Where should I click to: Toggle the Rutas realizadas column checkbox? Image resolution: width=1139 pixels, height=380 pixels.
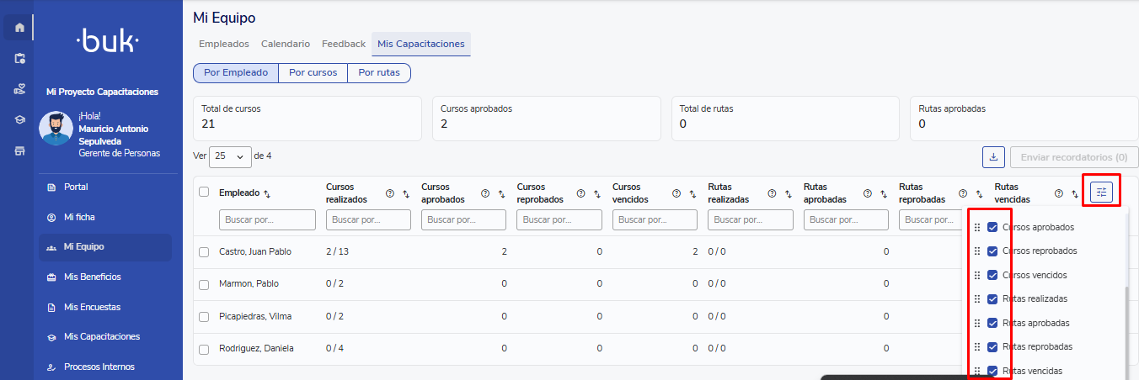coord(992,299)
